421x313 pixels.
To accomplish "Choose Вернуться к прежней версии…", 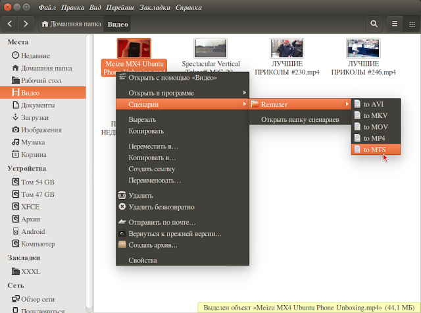I will pyautogui.click(x=183, y=234).
